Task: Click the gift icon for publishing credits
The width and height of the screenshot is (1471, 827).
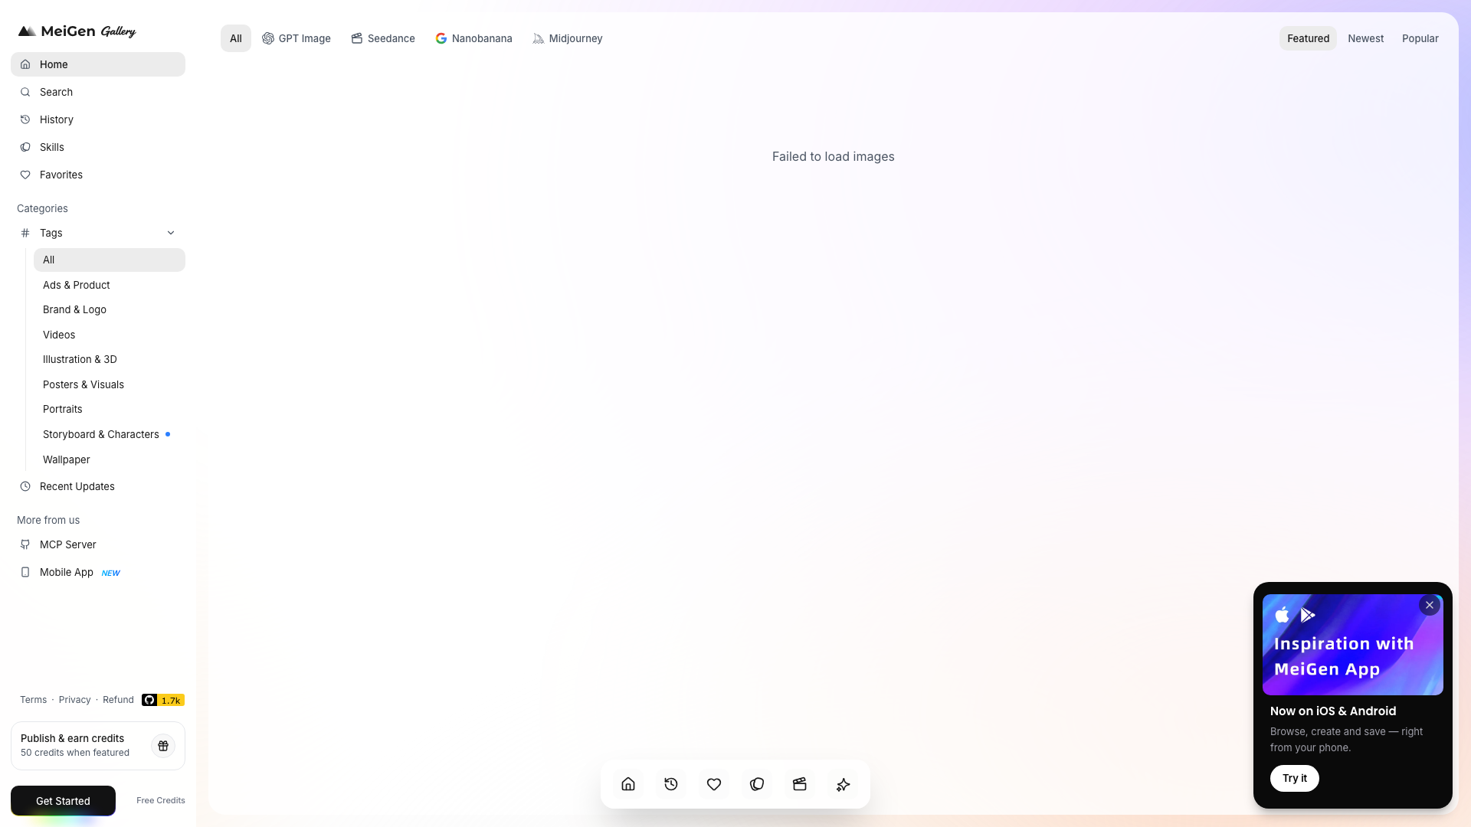Action: point(163,746)
